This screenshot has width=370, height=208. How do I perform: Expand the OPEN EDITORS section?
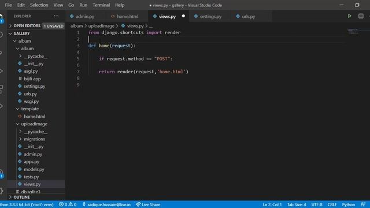(x=27, y=25)
